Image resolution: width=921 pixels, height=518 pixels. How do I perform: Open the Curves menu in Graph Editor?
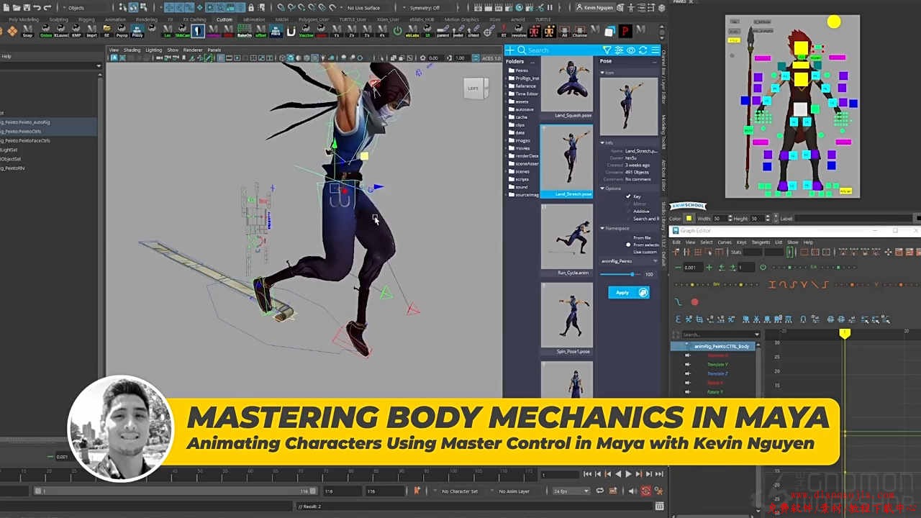[x=724, y=242]
